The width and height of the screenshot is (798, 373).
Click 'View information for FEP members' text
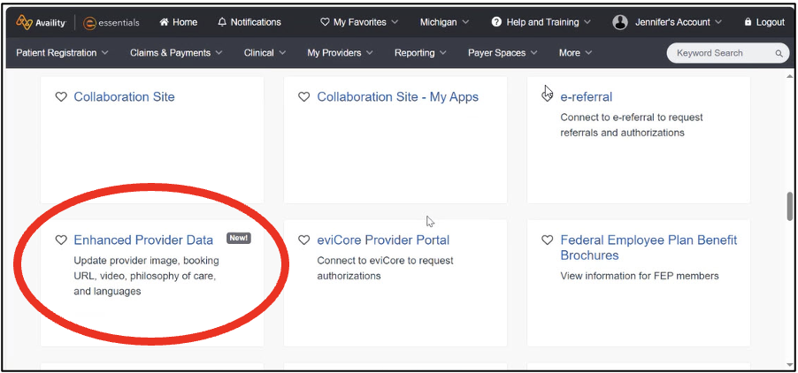click(640, 277)
